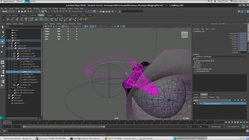Viewport: 249px width, 140px height.
Task: Click the Open Scene folder icon
Action: 22,11
